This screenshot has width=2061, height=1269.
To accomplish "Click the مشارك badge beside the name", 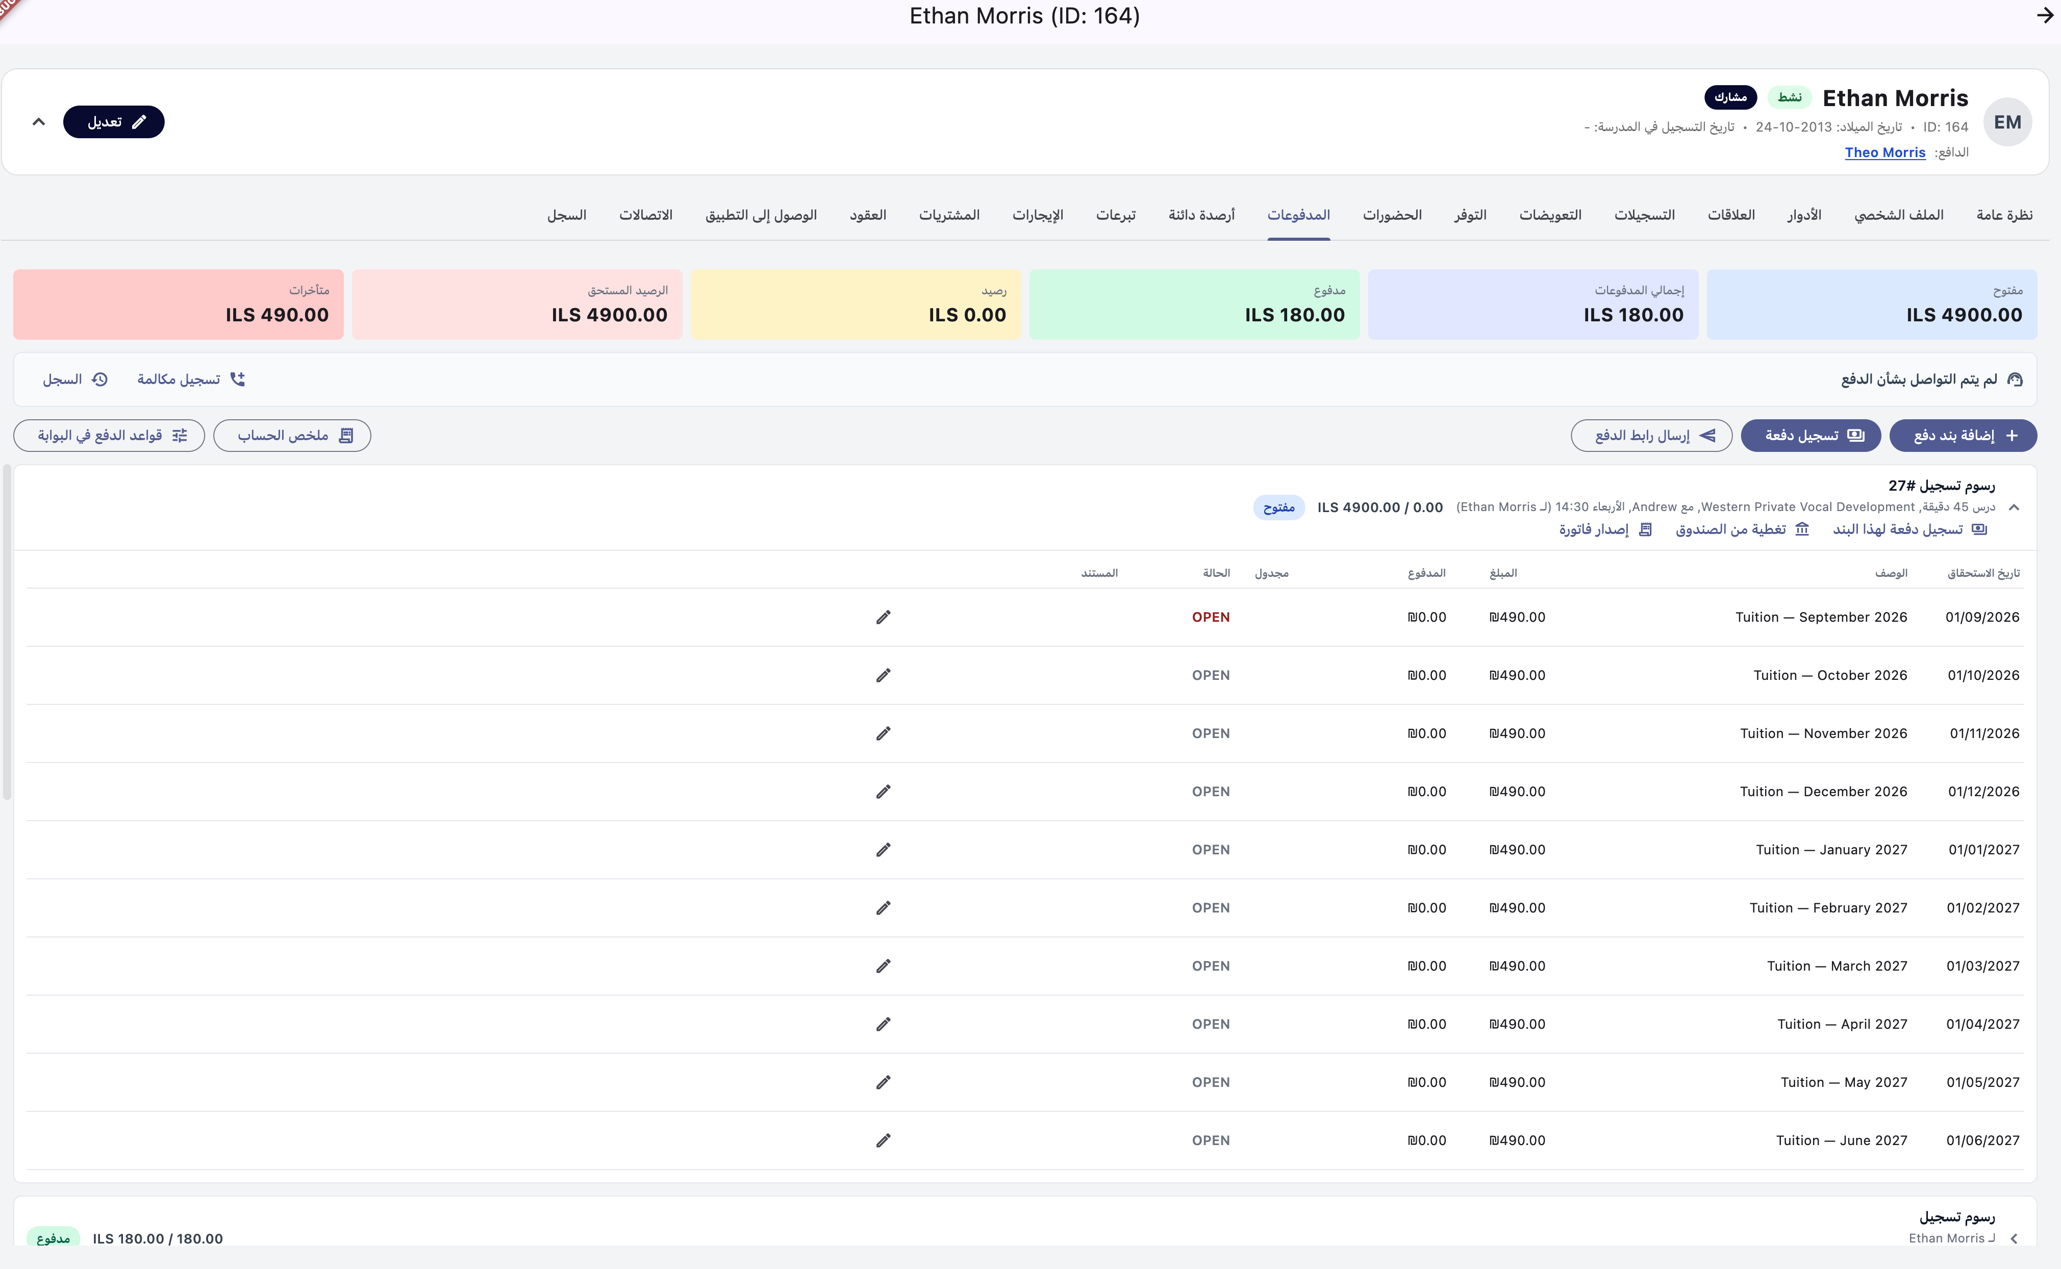I will click(1729, 97).
